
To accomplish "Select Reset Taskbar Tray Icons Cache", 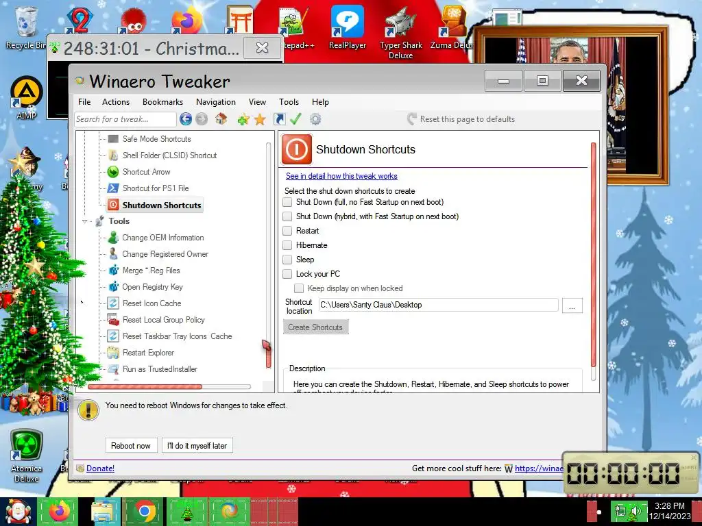I will [x=178, y=336].
